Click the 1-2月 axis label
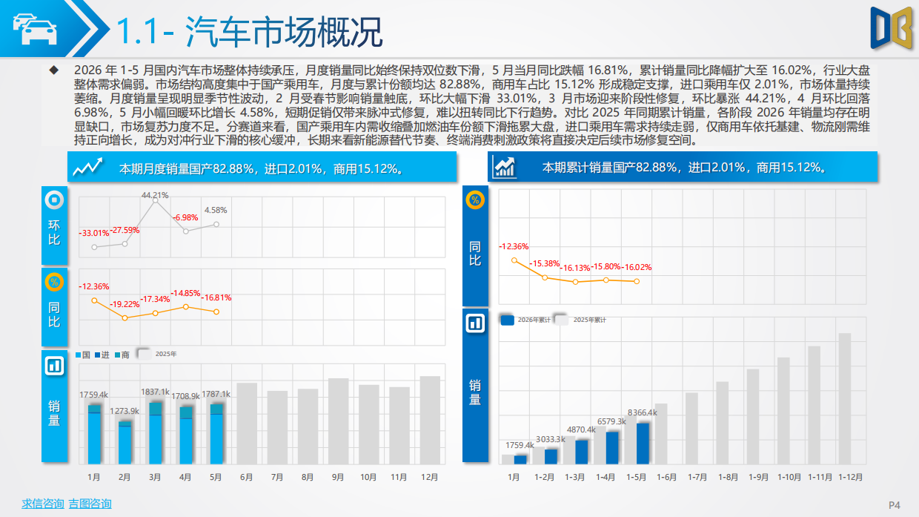Image resolution: width=919 pixels, height=517 pixels. (545, 477)
